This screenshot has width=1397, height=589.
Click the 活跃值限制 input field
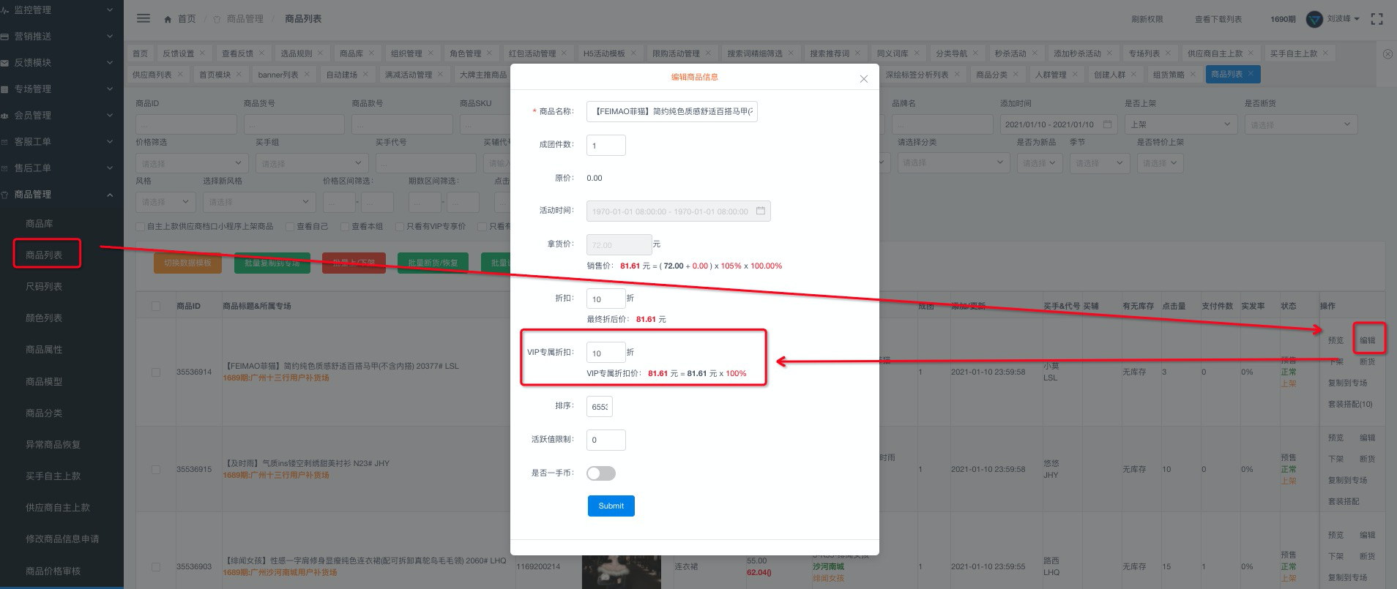click(606, 440)
